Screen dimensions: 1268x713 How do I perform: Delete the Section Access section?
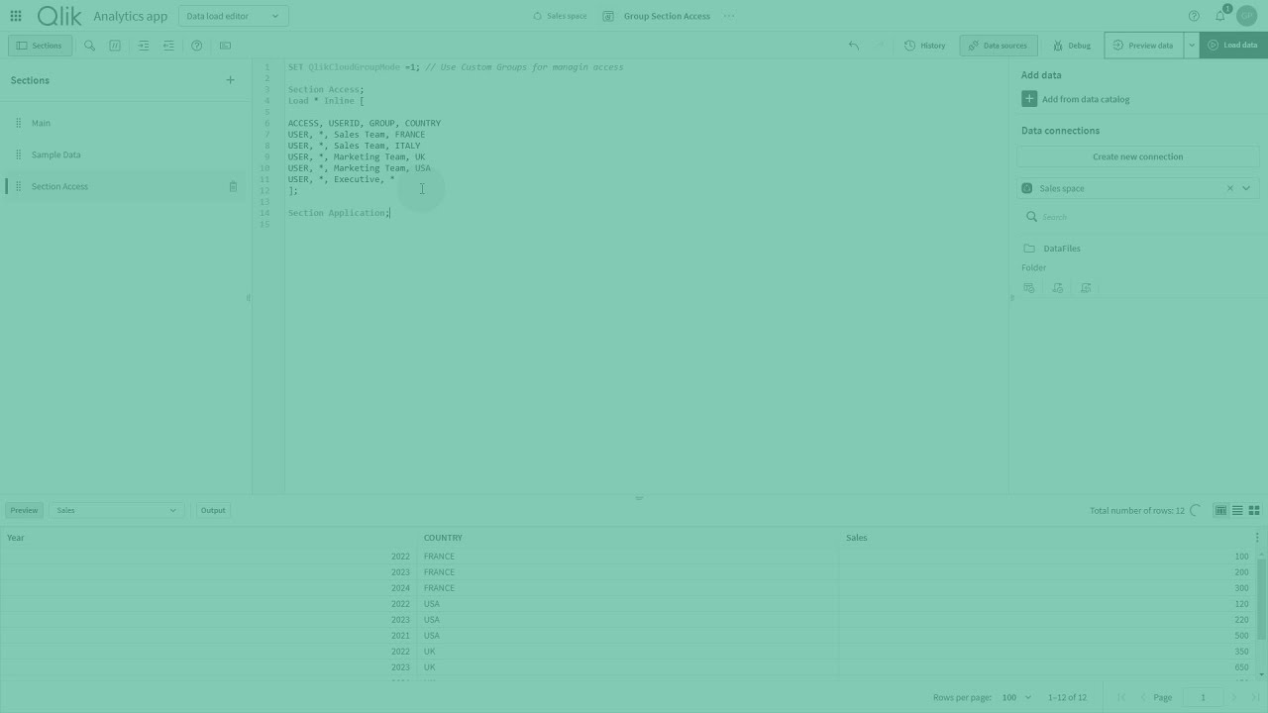233,186
